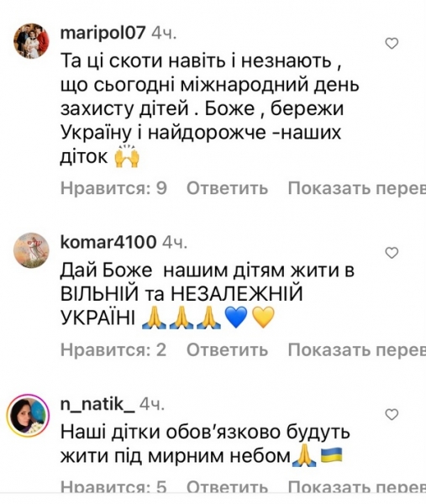View n_natik_ story from avatar ring
Screen dimensions: 426x504
[29, 414]
